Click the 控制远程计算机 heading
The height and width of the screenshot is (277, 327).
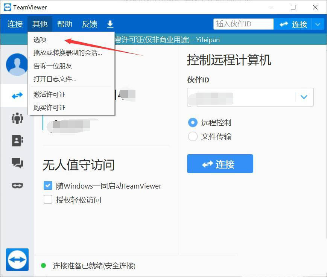tap(229, 60)
